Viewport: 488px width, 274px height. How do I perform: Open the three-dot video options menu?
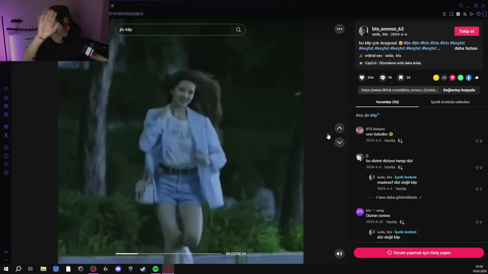coord(339,29)
